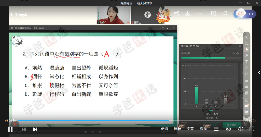Image resolution: width=261 pixels, height=137 pixels.
Task: Pause the video playback
Action: (10, 129)
